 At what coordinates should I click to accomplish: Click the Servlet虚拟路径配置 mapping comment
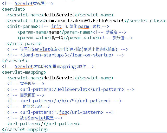pos(48,67)
